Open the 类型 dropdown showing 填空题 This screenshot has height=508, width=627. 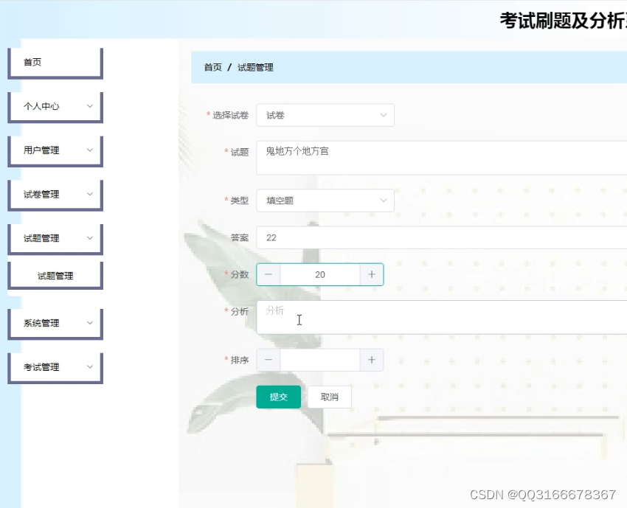[x=325, y=200]
